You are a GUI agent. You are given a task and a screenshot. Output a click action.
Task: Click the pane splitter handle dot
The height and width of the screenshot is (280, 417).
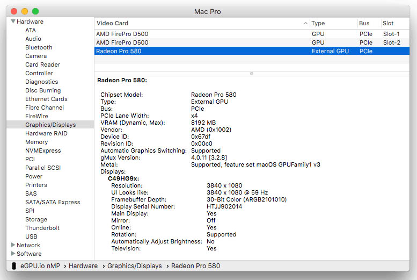tap(252, 74)
